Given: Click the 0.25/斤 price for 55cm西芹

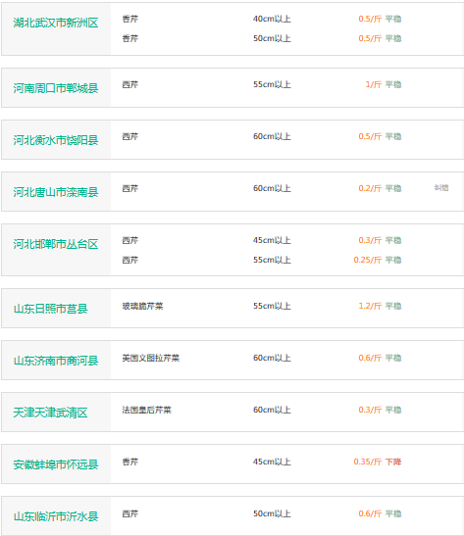Looking at the screenshot, I should [x=368, y=260].
